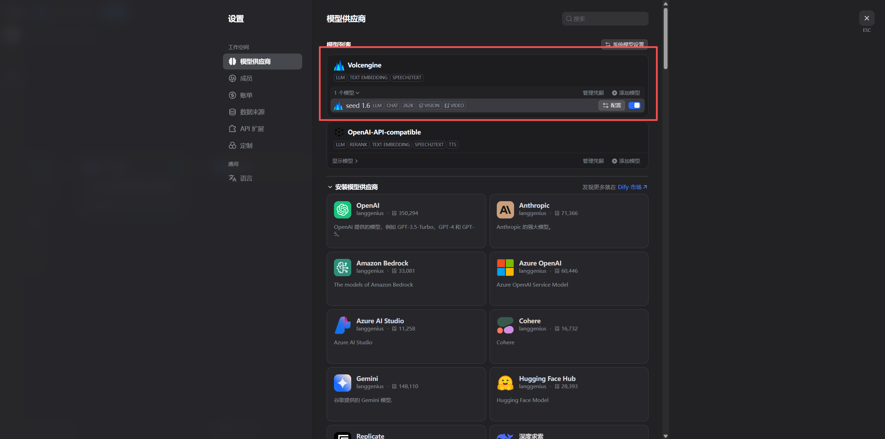885x439 pixels.
Task: Click the Cohere provider logo icon
Action: click(505, 325)
